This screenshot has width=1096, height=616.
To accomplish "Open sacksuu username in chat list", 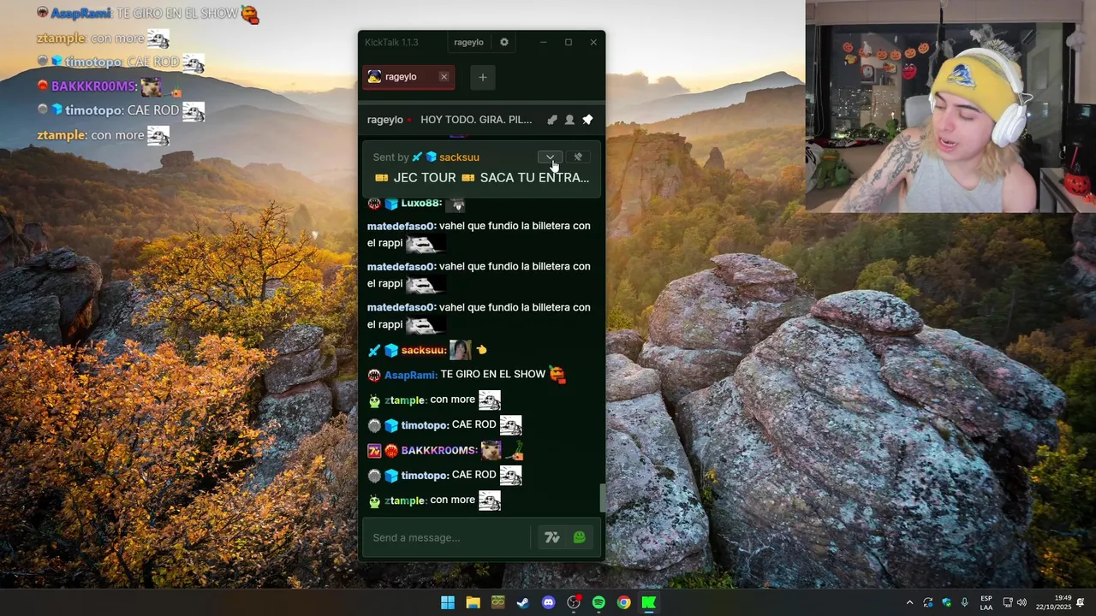I will (x=424, y=350).
